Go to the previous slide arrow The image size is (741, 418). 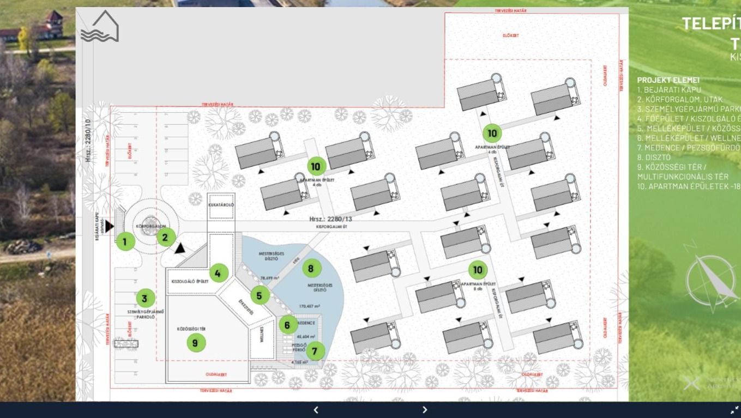(316, 410)
